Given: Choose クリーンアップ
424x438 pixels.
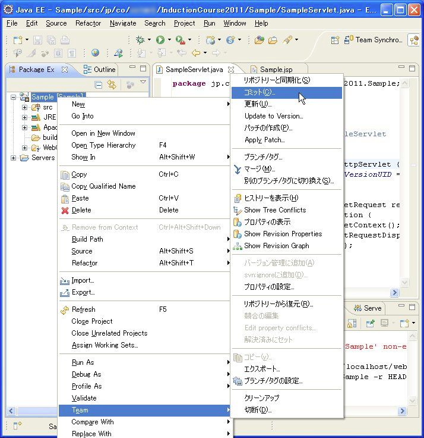Looking at the screenshot, I should [x=287, y=398].
